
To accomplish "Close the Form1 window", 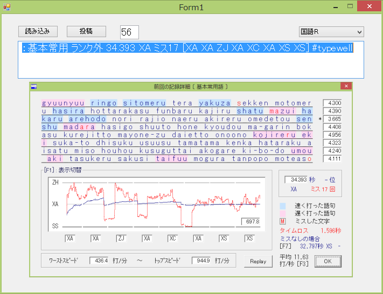I will pyautogui.click(x=370, y=6).
